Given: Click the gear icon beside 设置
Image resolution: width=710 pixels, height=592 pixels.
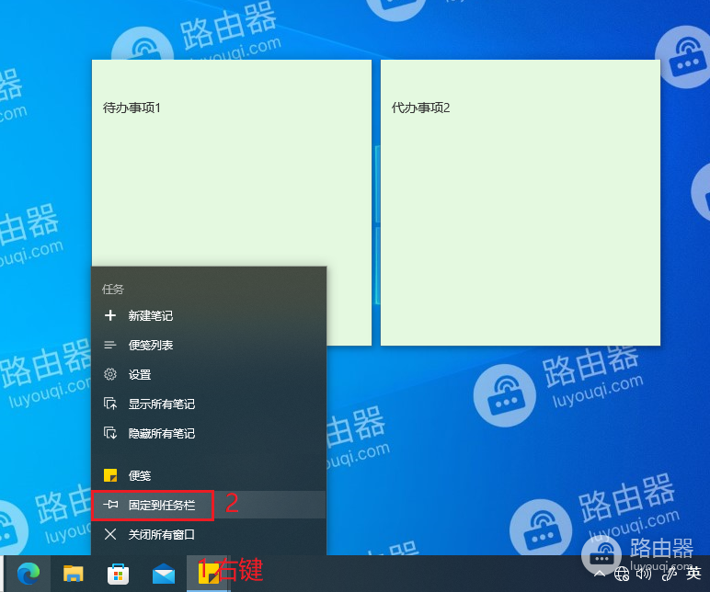Looking at the screenshot, I should (x=110, y=374).
